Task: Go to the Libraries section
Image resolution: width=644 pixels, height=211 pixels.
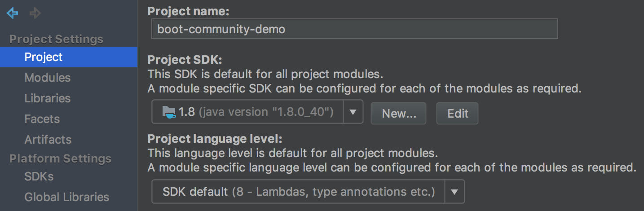Action: pyautogui.click(x=47, y=98)
